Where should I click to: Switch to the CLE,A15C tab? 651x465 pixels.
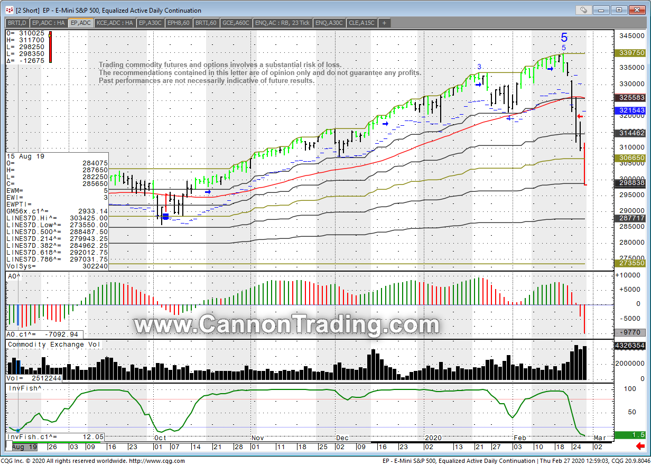(362, 23)
